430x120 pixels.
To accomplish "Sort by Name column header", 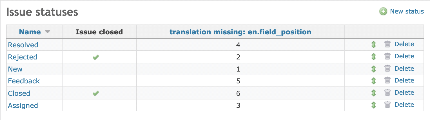I will (x=30, y=32).
